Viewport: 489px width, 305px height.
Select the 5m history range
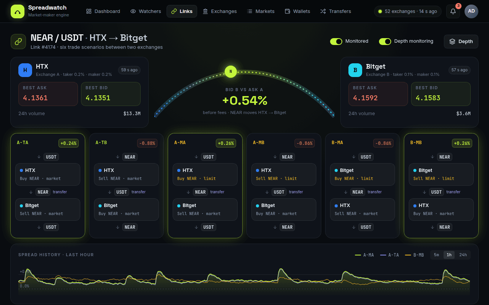click(437, 255)
